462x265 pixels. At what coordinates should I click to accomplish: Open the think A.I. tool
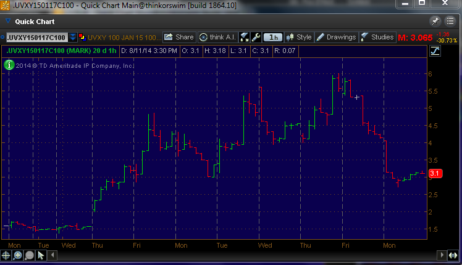click(217, 37)
